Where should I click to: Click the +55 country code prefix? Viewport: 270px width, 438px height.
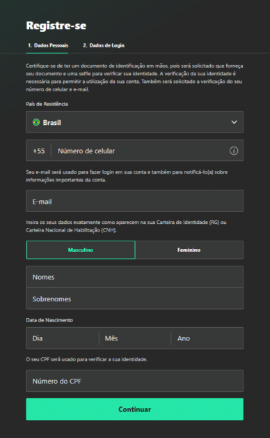pyautogui.click(x=39, y=151)
